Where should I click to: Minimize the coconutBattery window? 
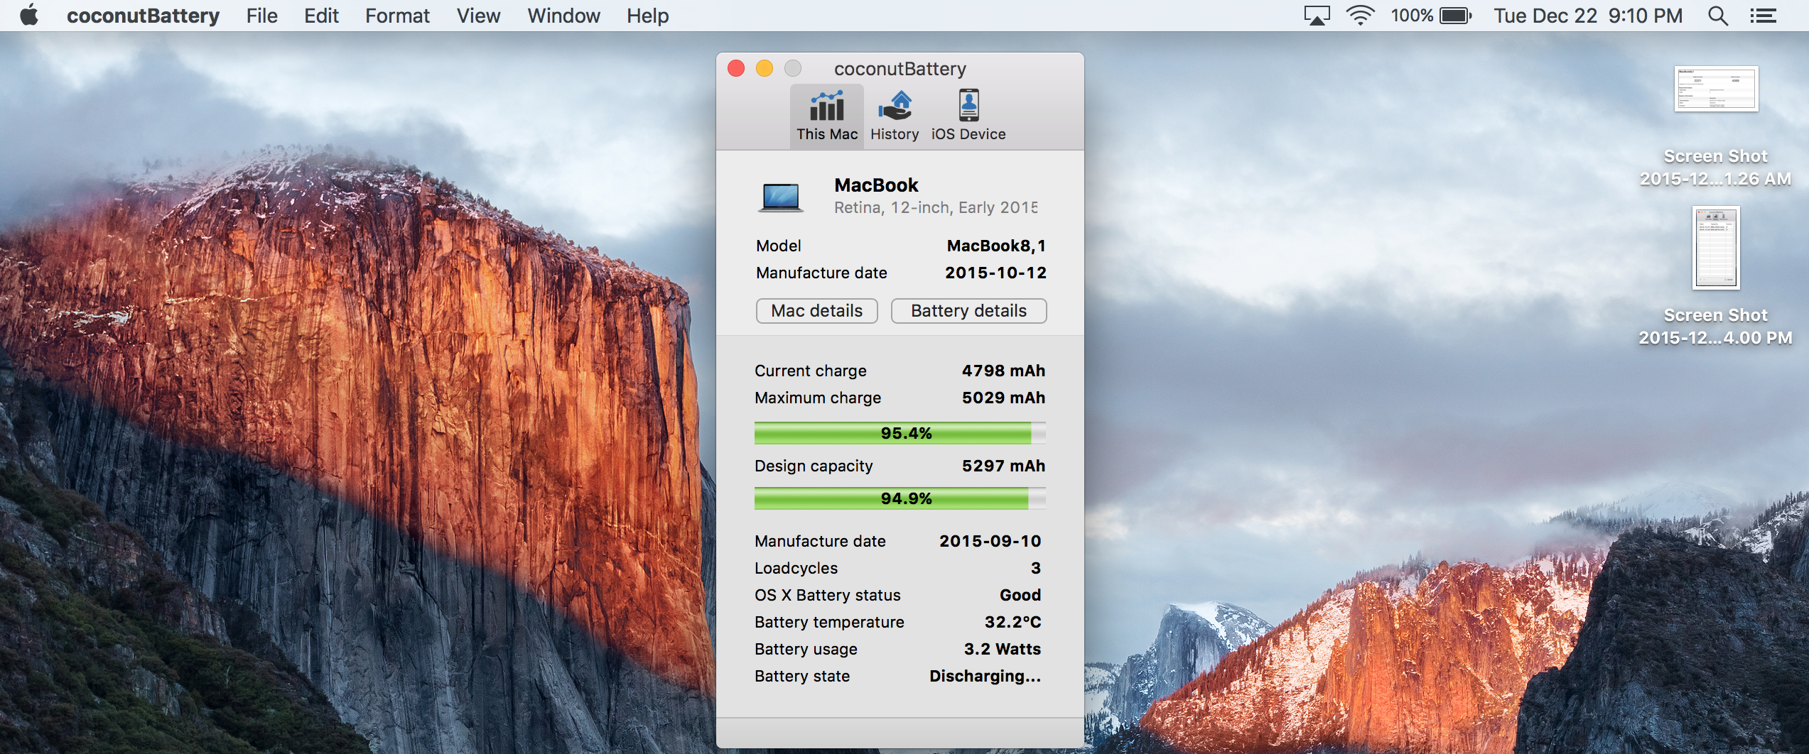click(x=765, y=68)
